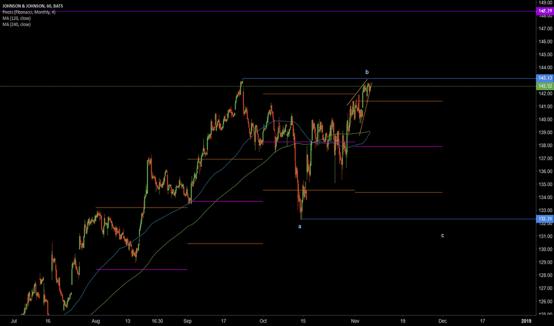Click the green 142.52 current price label
The image size is (554, 326).
545,86
